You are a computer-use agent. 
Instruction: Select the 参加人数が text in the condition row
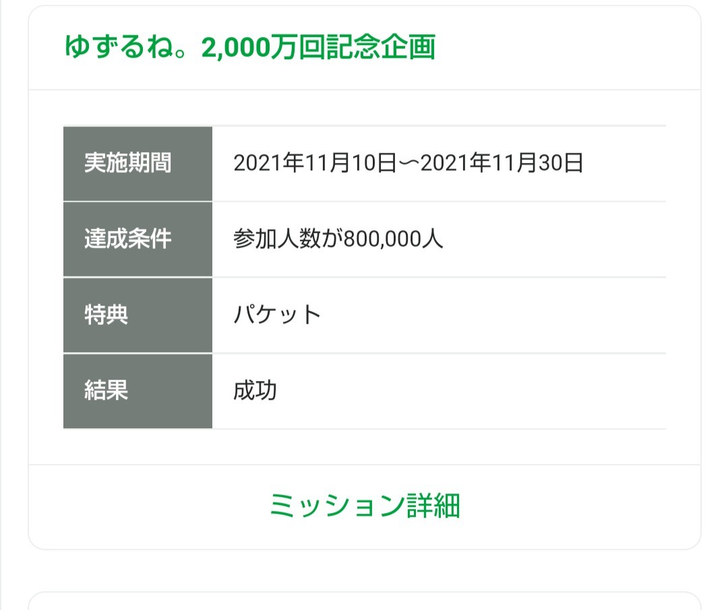(x=288, y=240)
